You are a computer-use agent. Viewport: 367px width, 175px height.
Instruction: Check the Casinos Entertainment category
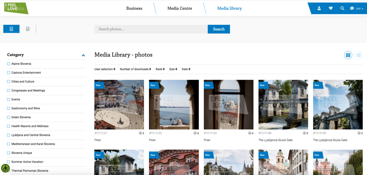[x=9, y=73]
